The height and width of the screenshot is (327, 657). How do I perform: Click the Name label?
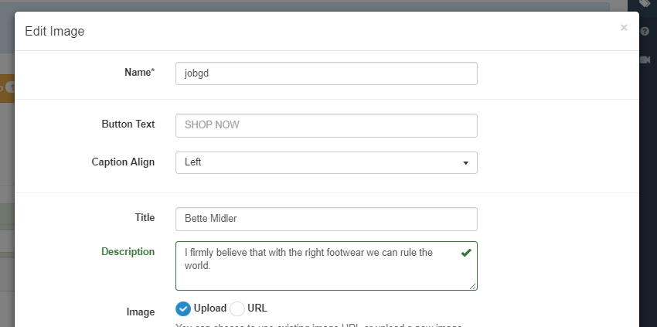[x=139, y=72]
